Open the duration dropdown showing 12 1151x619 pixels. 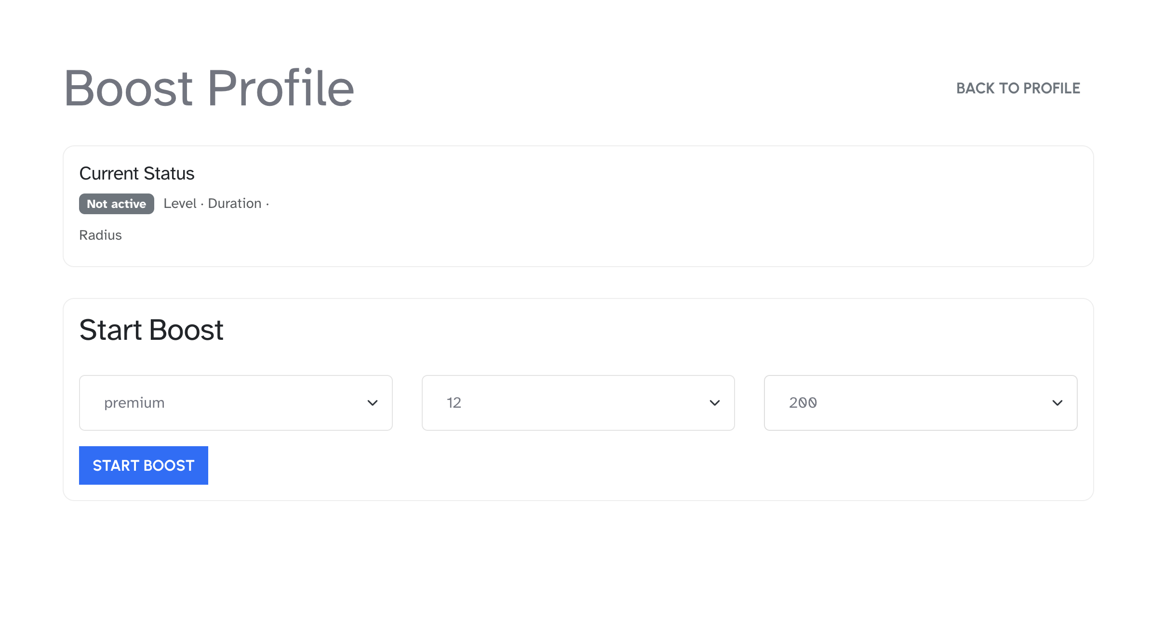coord(577,403)
